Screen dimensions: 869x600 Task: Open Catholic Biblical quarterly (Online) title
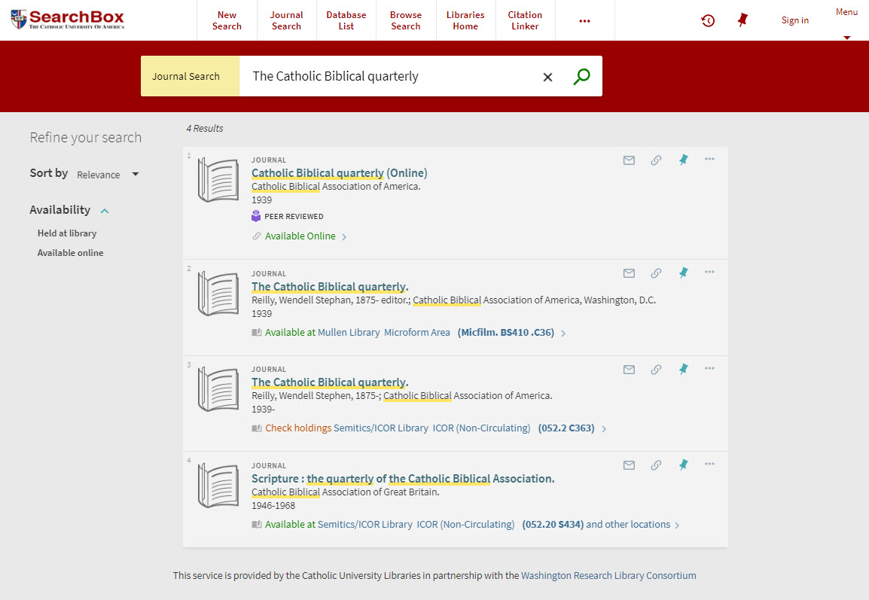click(x=339, y=173)
